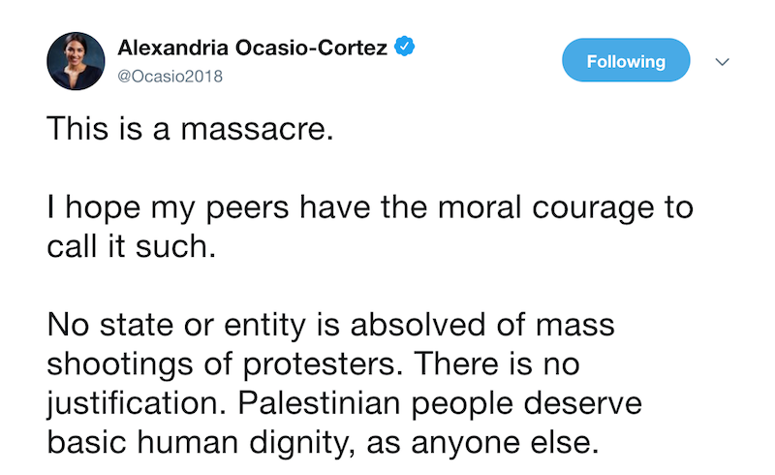Click the sentence "This is a massacre."
Image resolution: width=775 pixels, height=475 pixels.
pos(190,129)
